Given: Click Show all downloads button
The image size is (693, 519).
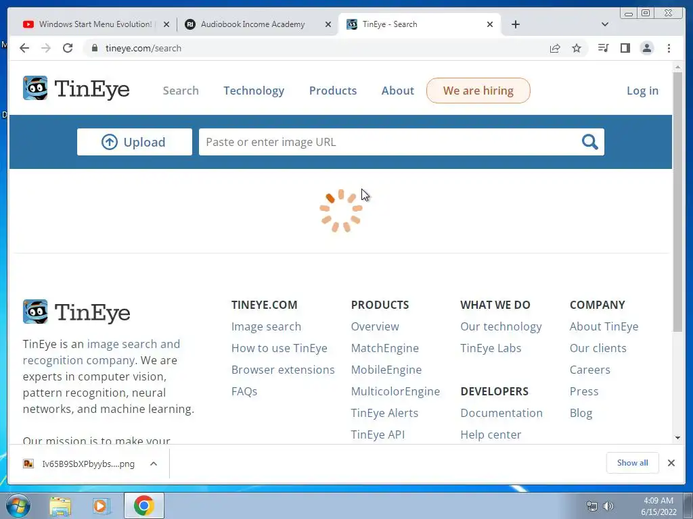Looking at the screenshot, I should point(633,462).
